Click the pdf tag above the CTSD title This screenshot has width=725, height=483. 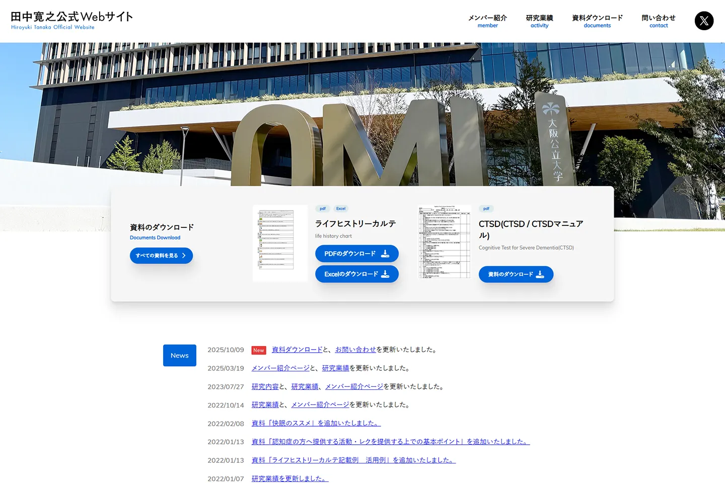[486, 209]
